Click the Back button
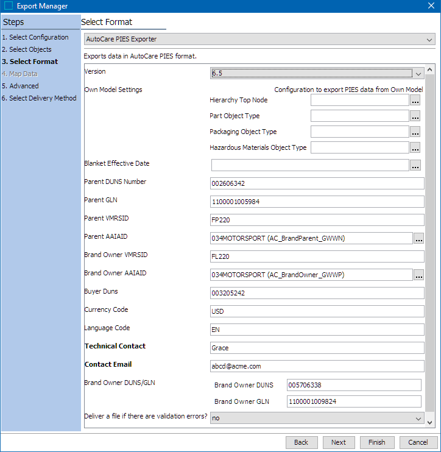441x452 pixels. (x=301, y=442)
